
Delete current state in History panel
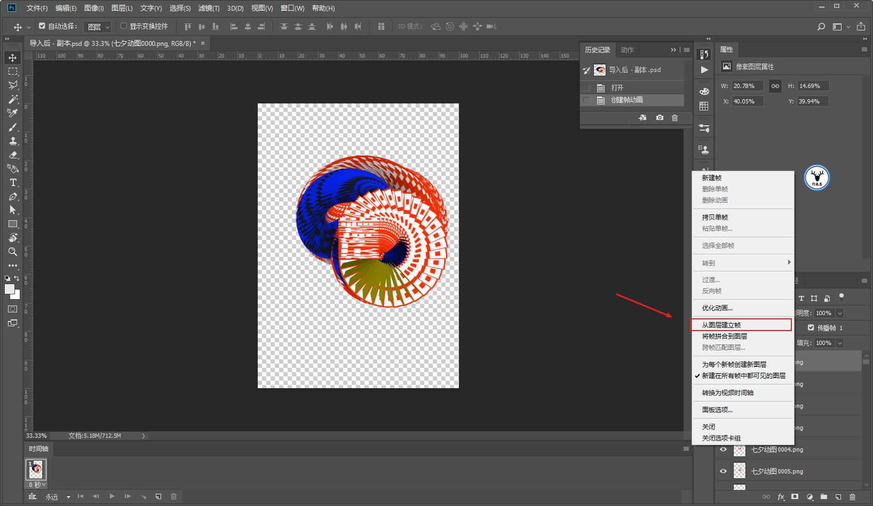pyautogui.click(x=674, y=118)
